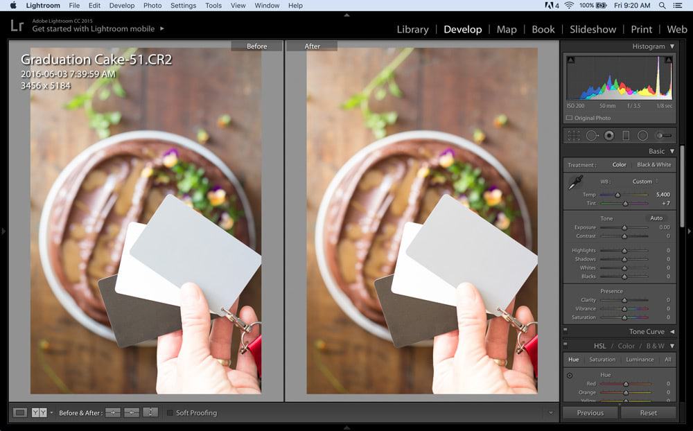Select the Crop Overlay tool
Image resolution: width=693 pixels, height=431 pixels.
[574, 135]
